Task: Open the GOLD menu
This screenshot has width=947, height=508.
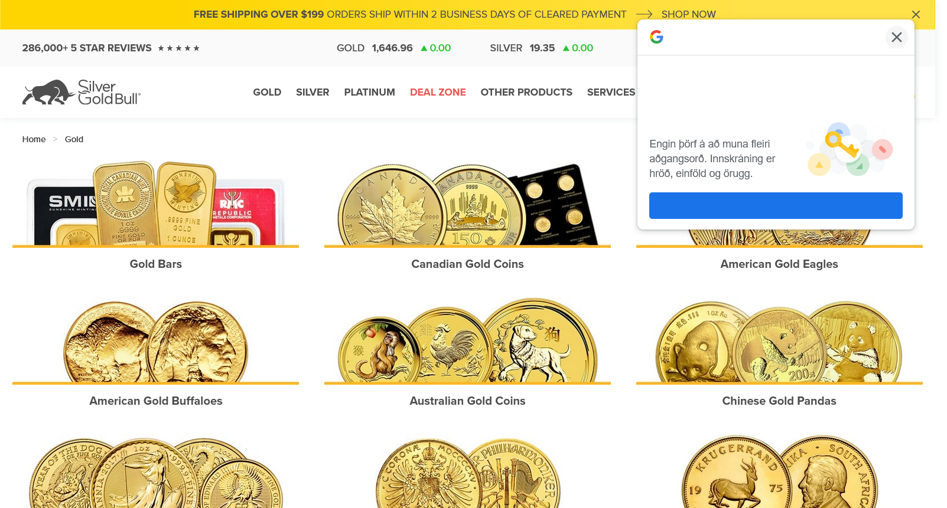Action: pyautogui.click(x=267, y=92)
